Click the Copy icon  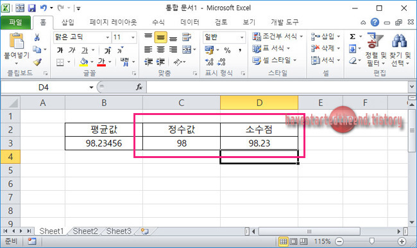tap(37, 49)
